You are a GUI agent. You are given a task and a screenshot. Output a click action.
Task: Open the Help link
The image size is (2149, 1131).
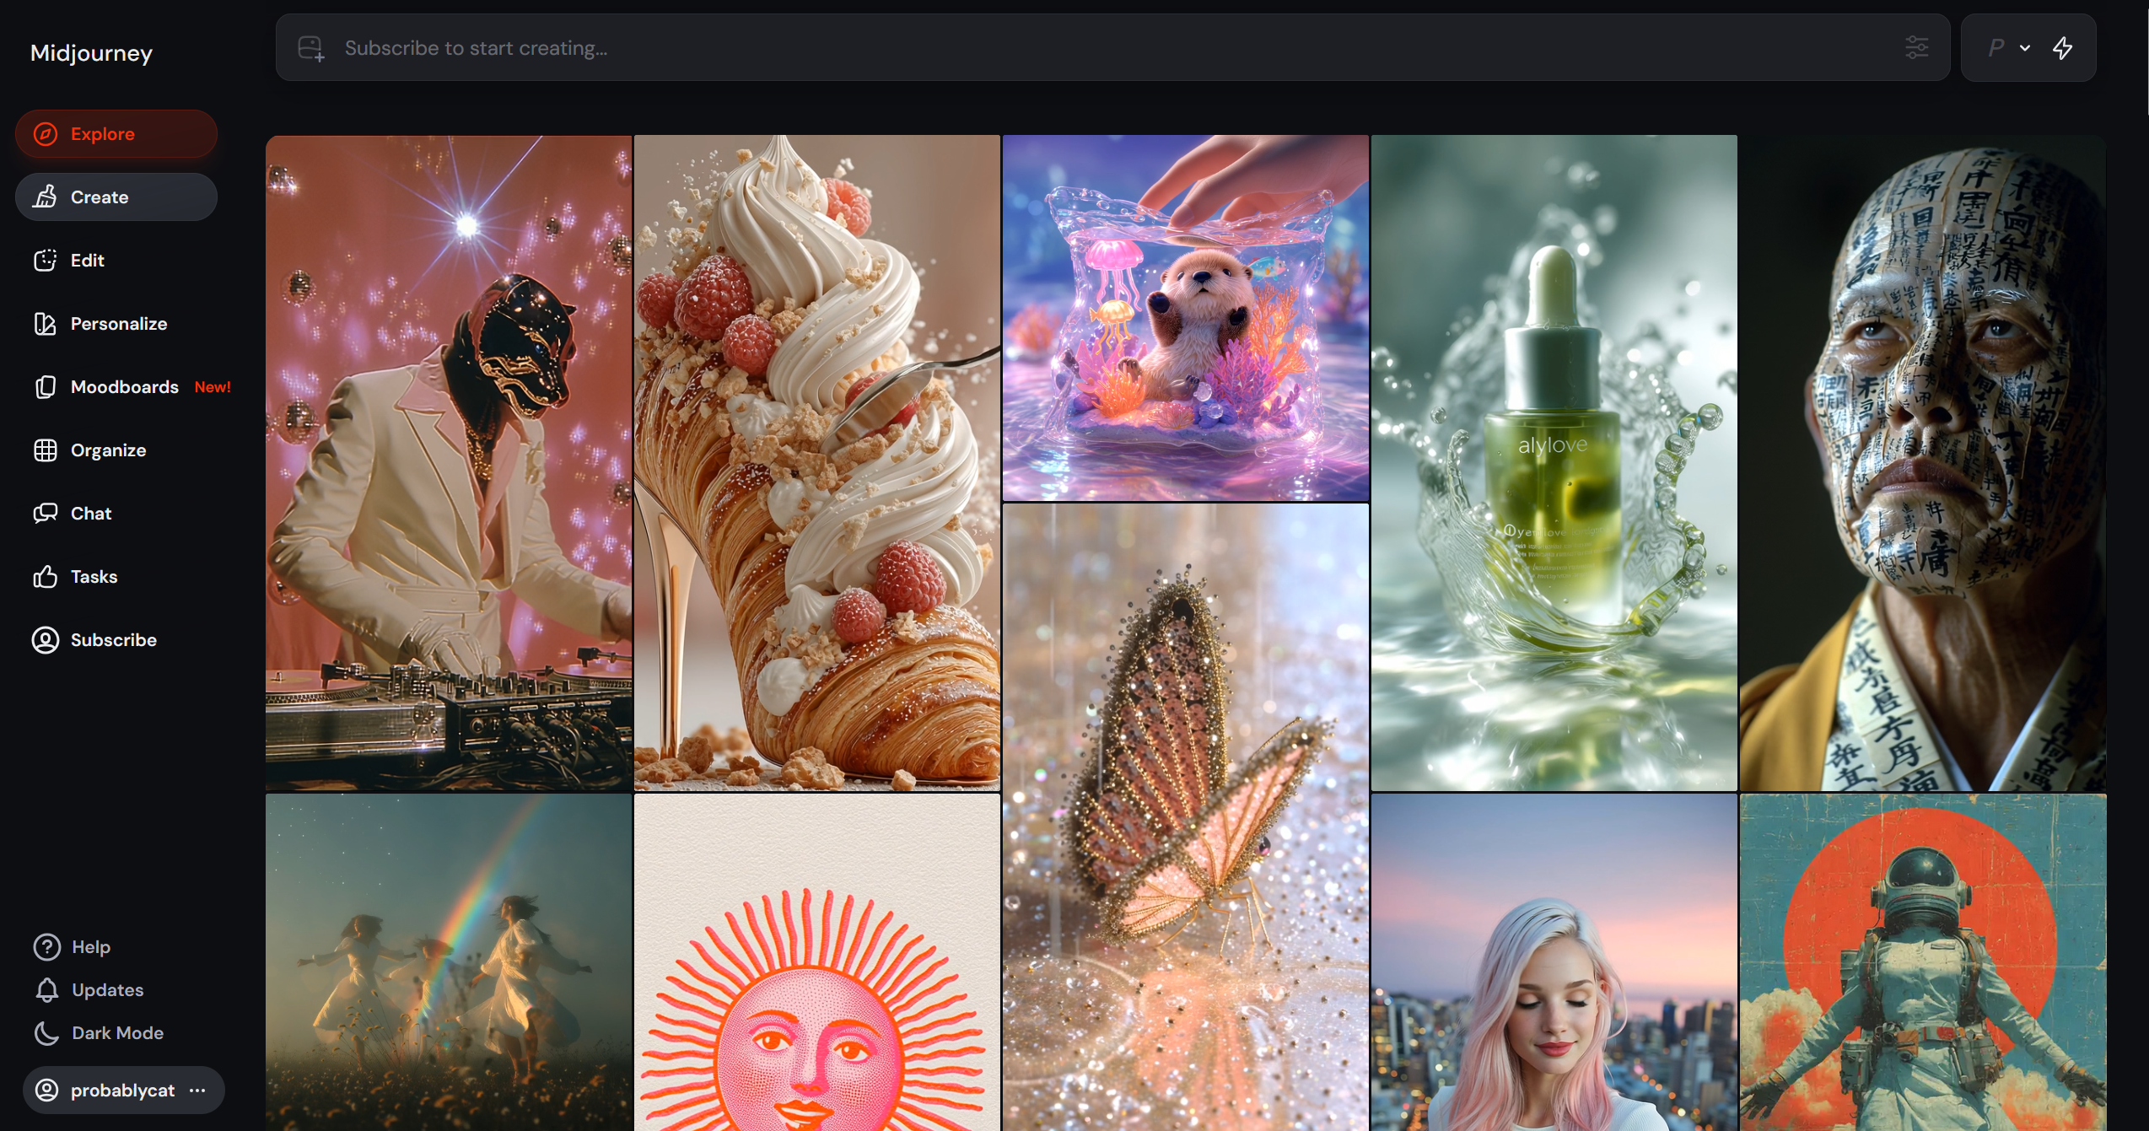(90, 947)
